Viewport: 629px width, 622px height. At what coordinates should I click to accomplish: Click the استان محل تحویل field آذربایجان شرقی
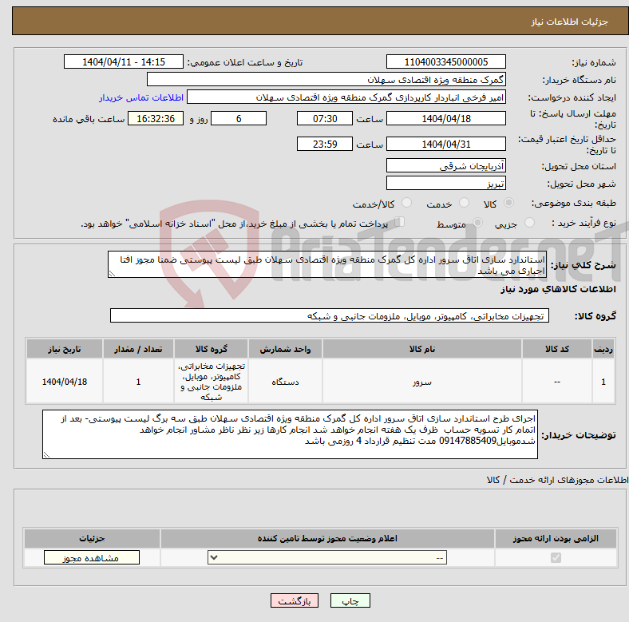pos(445,165)
